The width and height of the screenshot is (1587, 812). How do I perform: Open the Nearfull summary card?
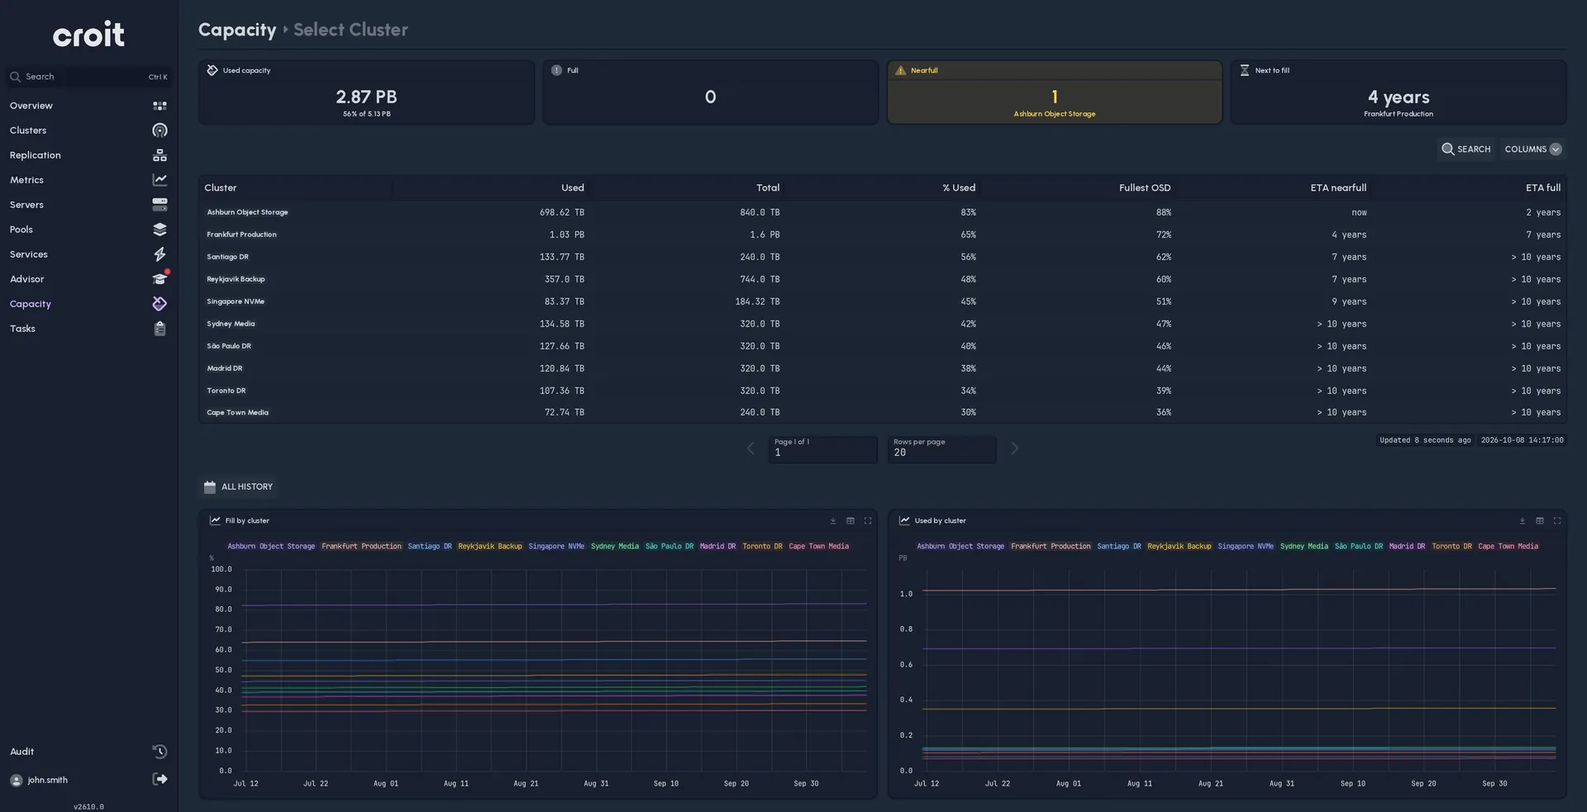click(1054, 92)
